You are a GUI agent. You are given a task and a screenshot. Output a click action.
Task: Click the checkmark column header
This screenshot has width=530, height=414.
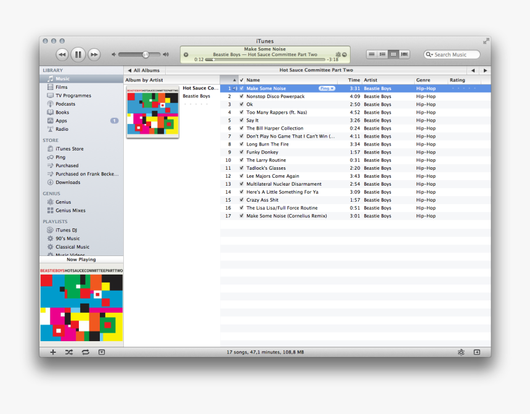(x=242, y=80)
